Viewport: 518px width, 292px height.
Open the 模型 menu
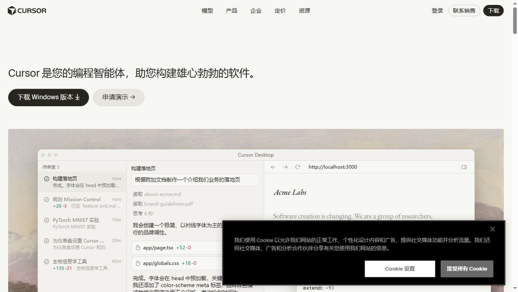(207, 11)
